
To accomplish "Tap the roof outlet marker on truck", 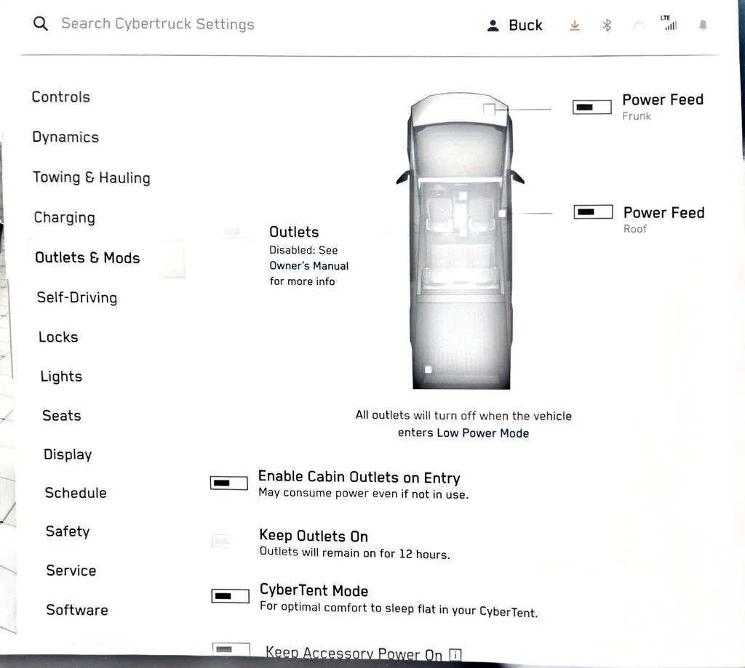I will click(502, 214).
